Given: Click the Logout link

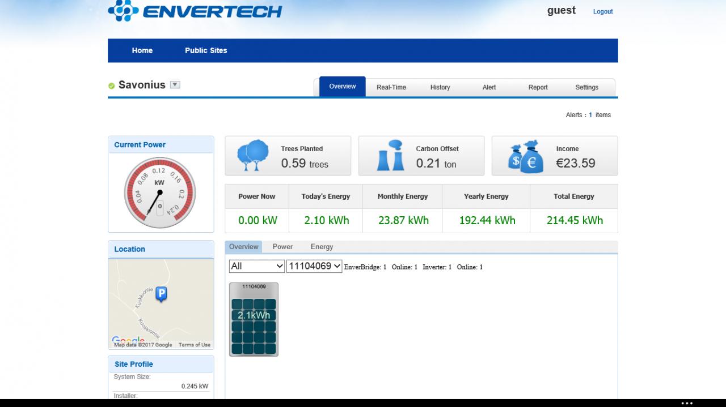Looking at the screenshot, I should pos(603,11).
